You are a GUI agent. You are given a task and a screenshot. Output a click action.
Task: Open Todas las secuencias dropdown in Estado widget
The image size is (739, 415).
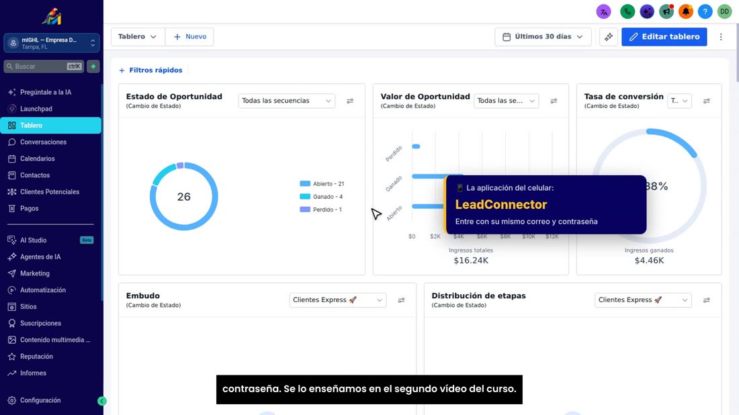pyautogui.click(x=287, y=101)
